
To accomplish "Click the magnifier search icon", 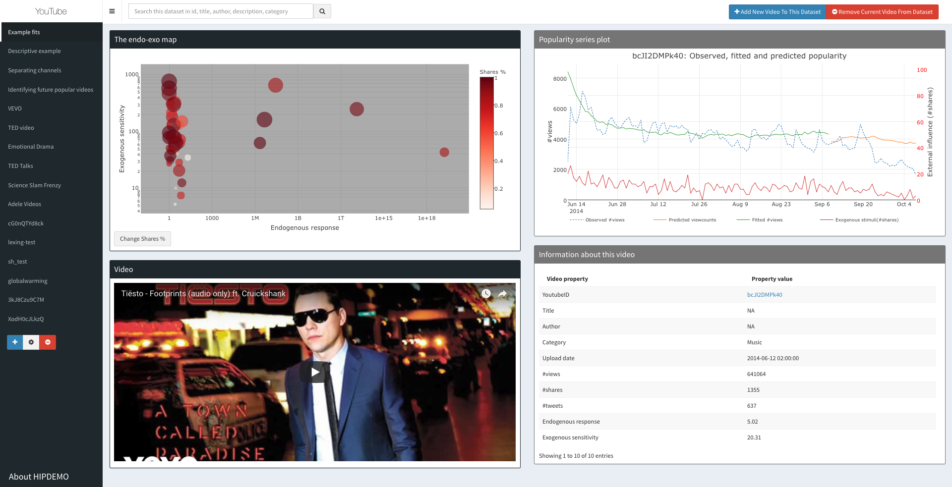I will (322, 11).
